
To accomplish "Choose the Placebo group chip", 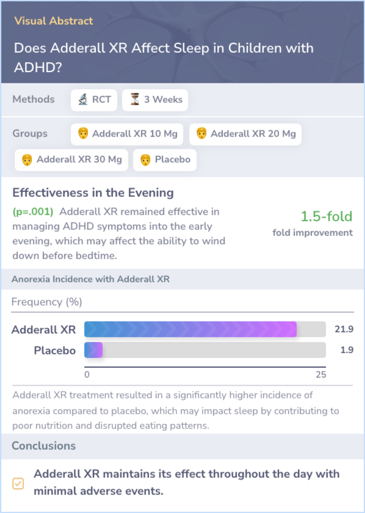I will 165,160.
